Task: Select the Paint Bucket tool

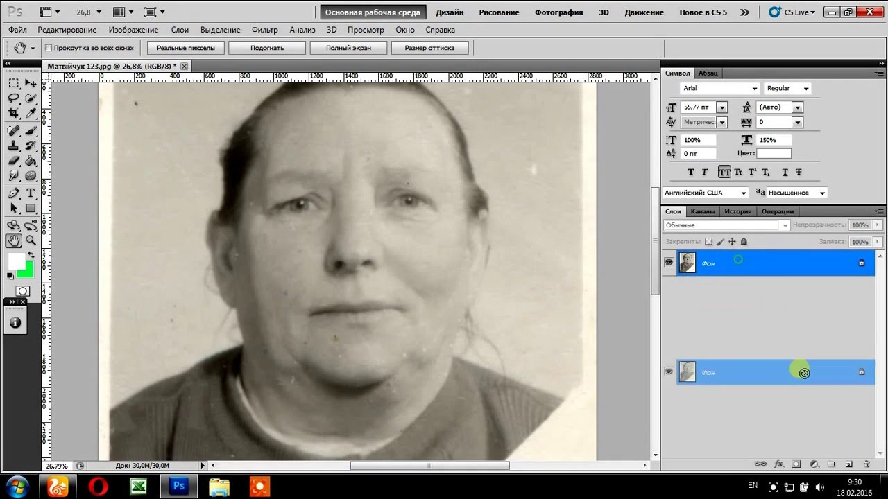Action: click(31, 161)
